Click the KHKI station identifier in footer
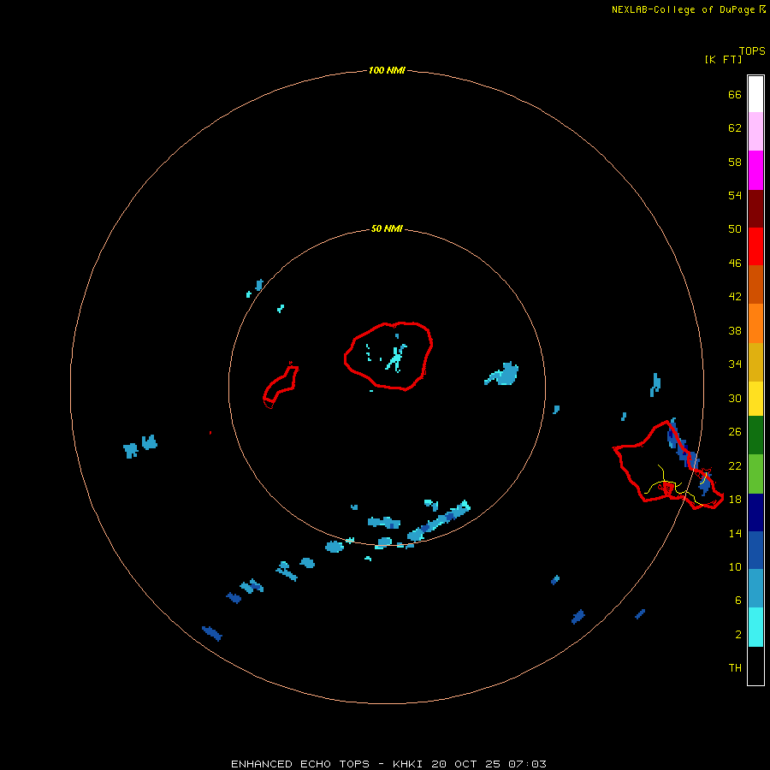 [x=407, y=764]
